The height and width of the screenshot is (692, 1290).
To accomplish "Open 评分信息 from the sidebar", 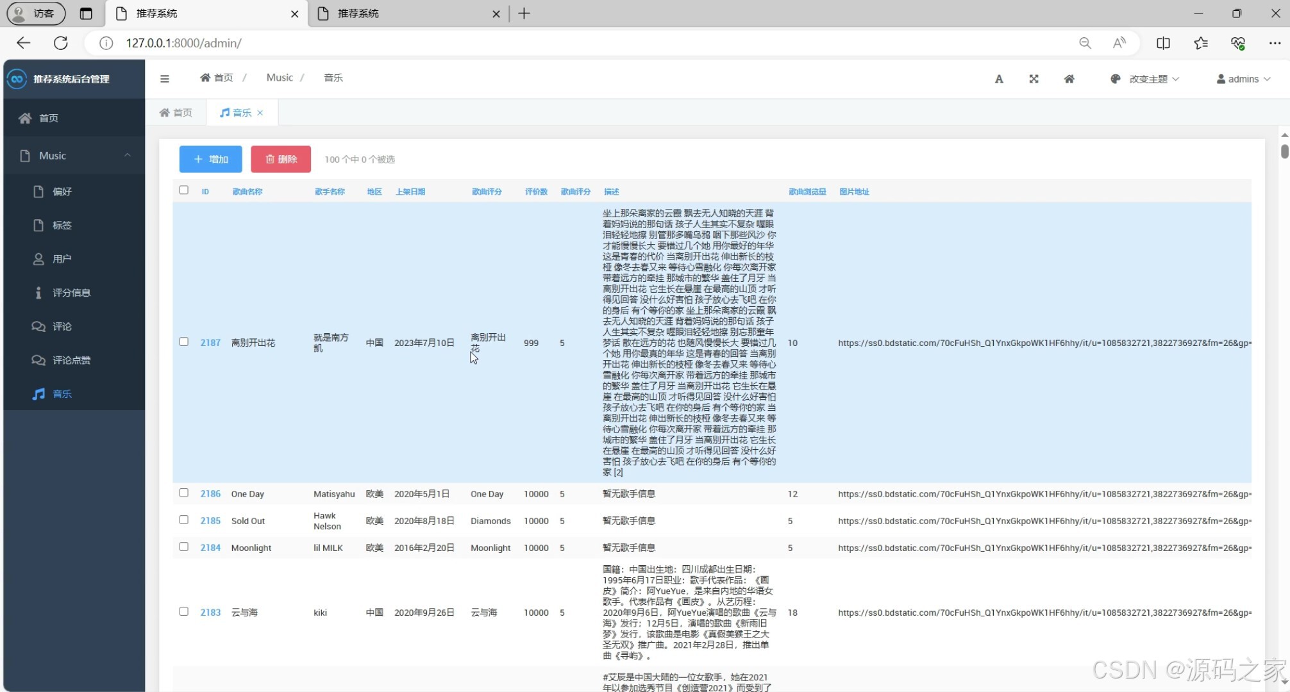I will pos(71,293).
